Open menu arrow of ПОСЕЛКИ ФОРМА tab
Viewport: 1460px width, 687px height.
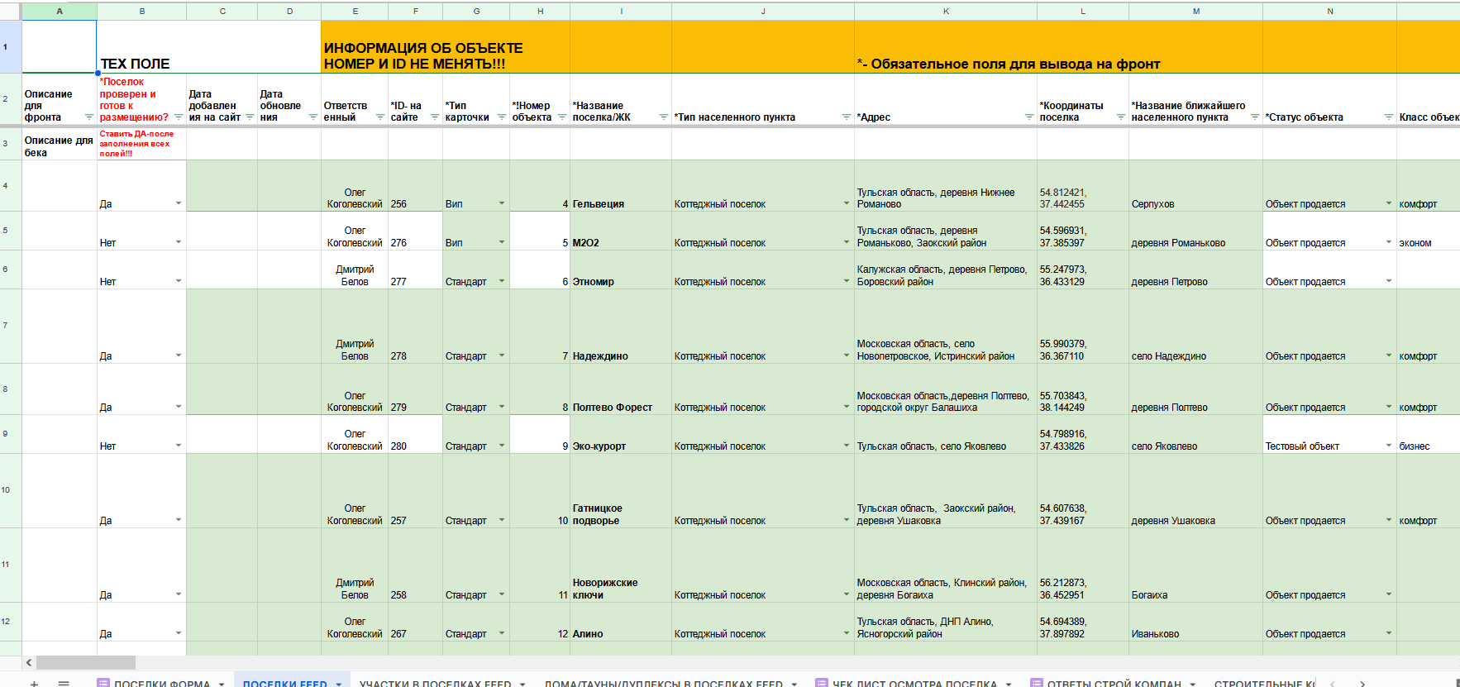[222, 684]
